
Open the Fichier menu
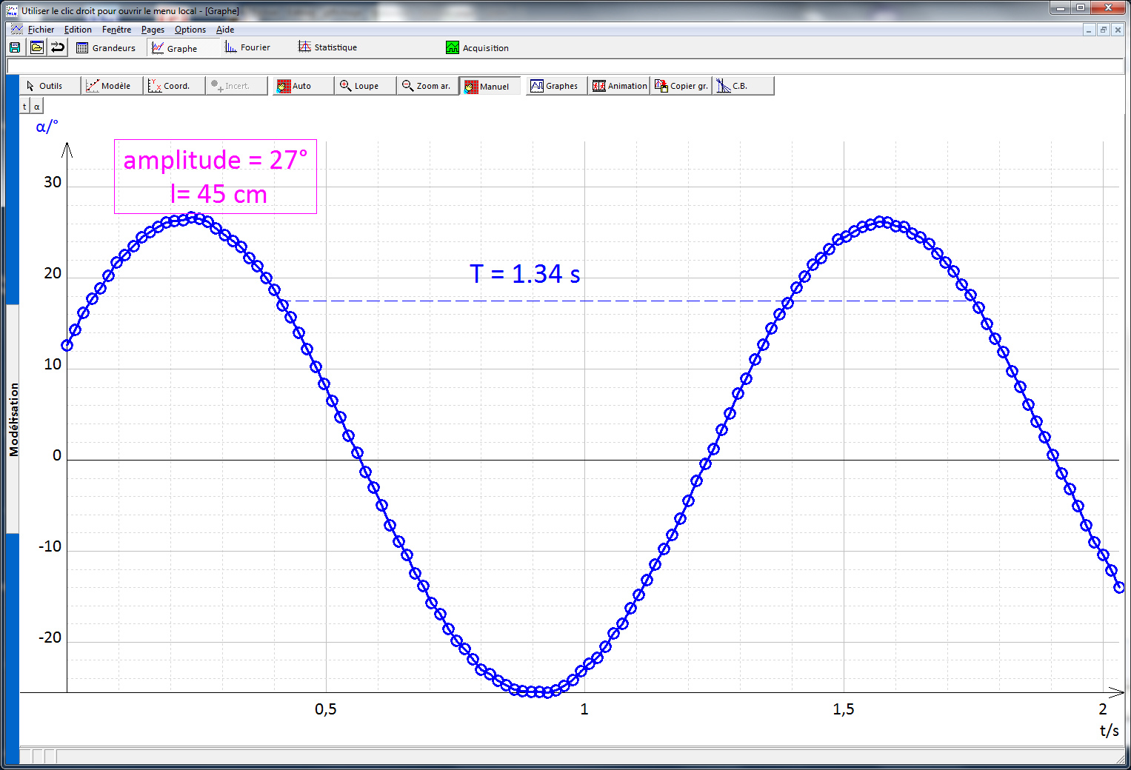point(41,30)
